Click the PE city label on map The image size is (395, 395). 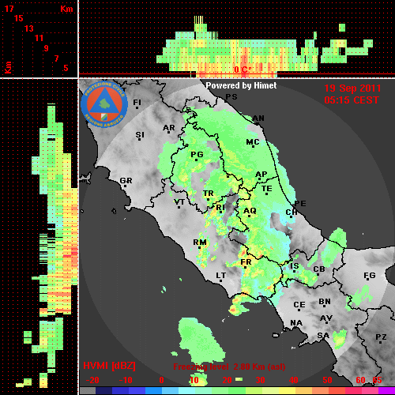[x=300, y=203]
